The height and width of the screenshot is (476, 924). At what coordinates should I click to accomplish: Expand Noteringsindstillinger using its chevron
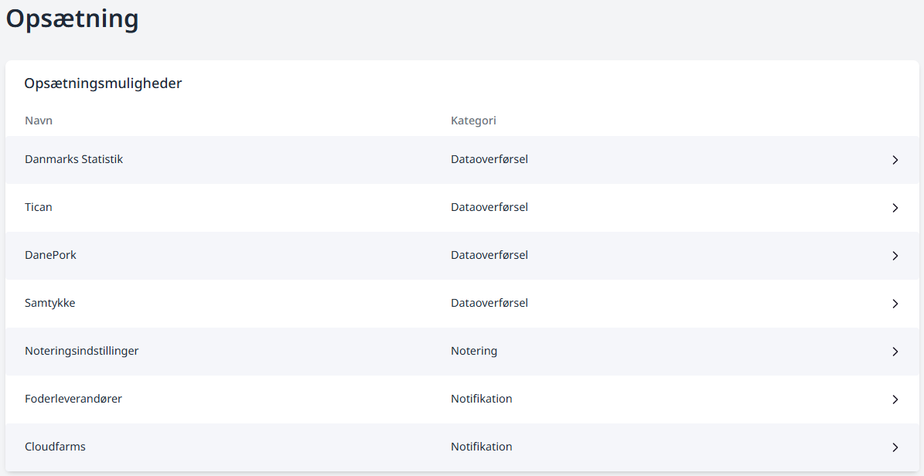click(895, 352)
